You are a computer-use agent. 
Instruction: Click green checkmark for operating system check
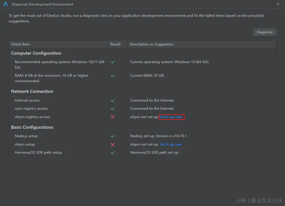coord(113,62)
